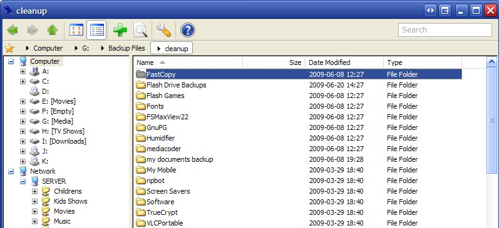Sort by Date Modified column header
Screen dimensions: 499x228
[x=344, y=62]
